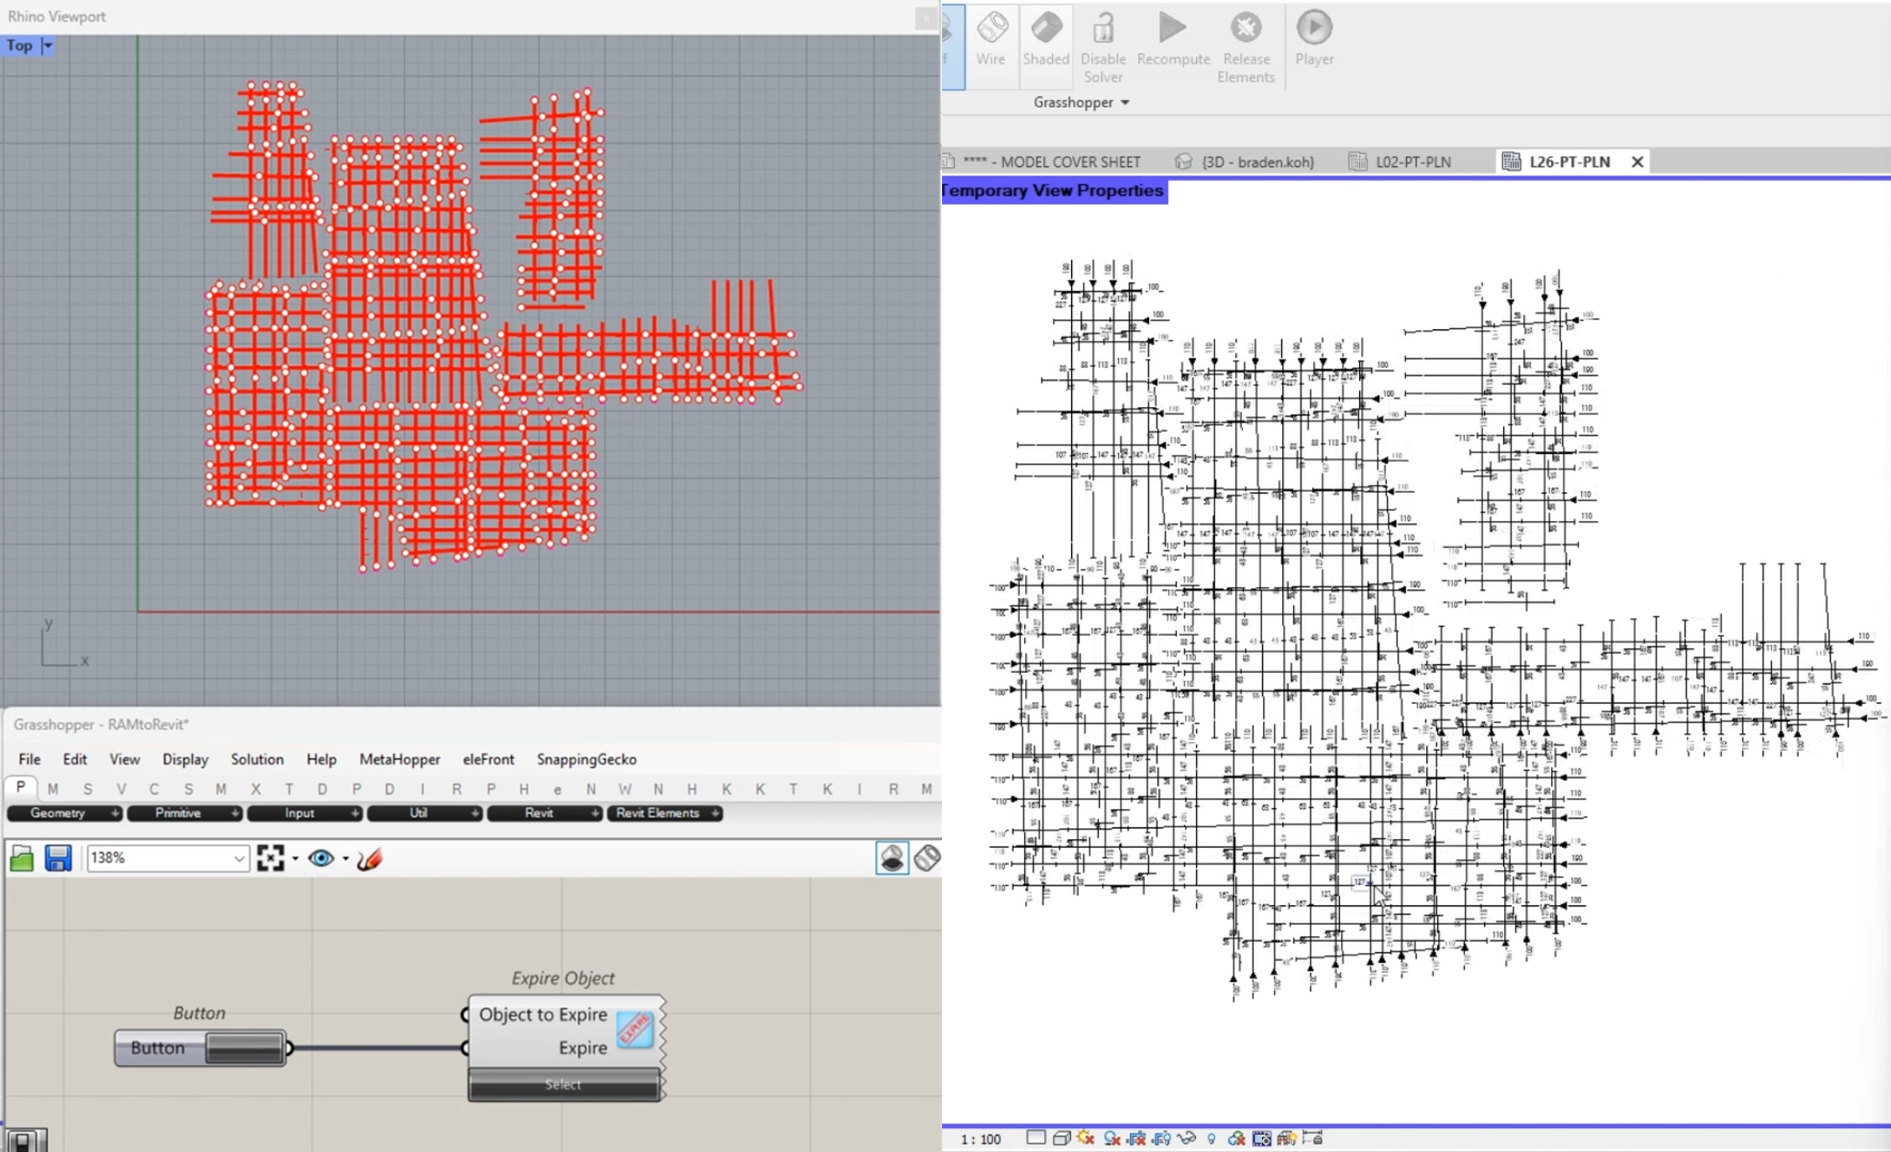Viewport: 1891px width, 1152px height.
Task: Click the zoom extents icon on canvas toolbar
Action: pos(271,858)
